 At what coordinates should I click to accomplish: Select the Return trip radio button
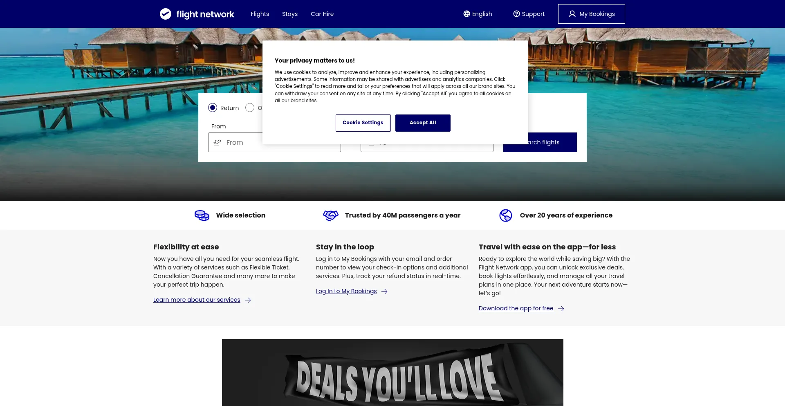click(213, 108)
